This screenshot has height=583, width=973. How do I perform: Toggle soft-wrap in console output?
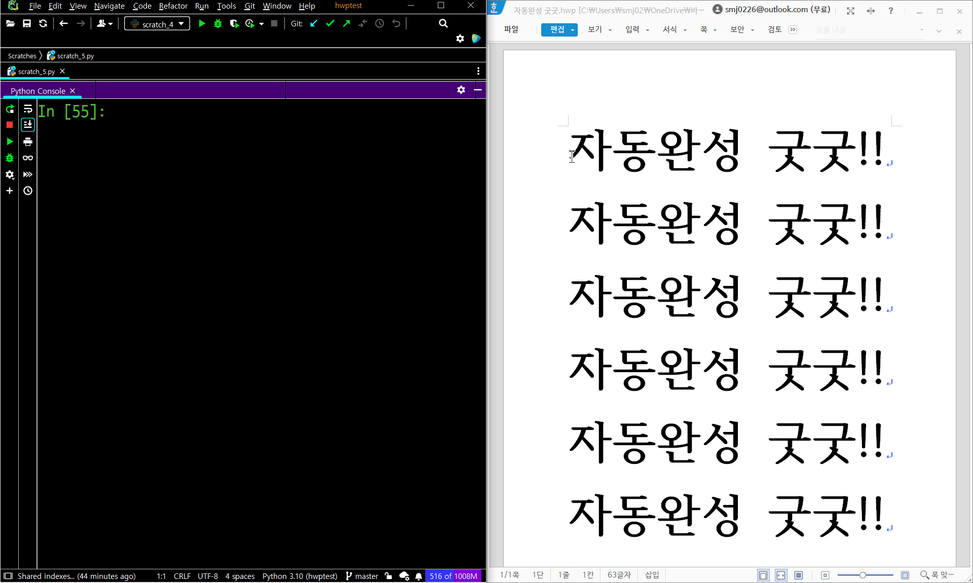click(x=28, y=109)
